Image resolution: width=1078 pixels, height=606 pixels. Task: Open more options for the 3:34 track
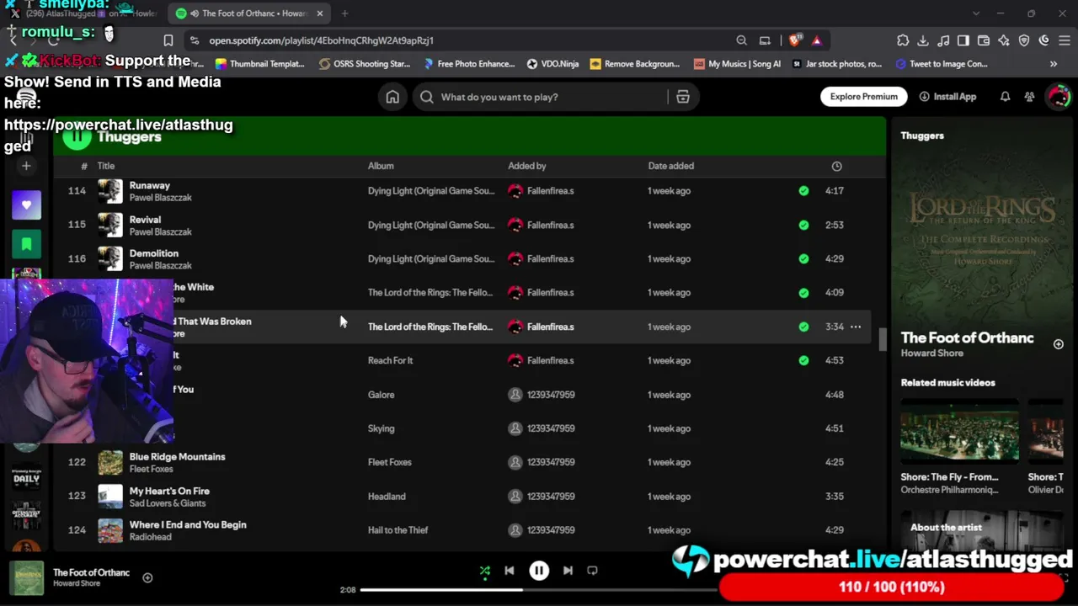pyautogui.click(x=856, y=327)
